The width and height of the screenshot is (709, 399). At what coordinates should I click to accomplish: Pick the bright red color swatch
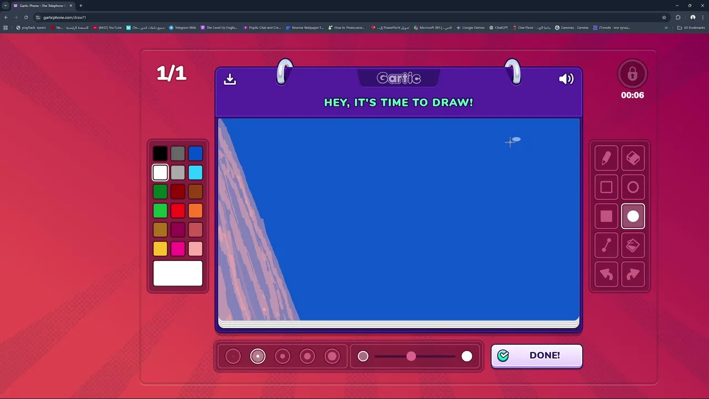[x=178, y=211]
